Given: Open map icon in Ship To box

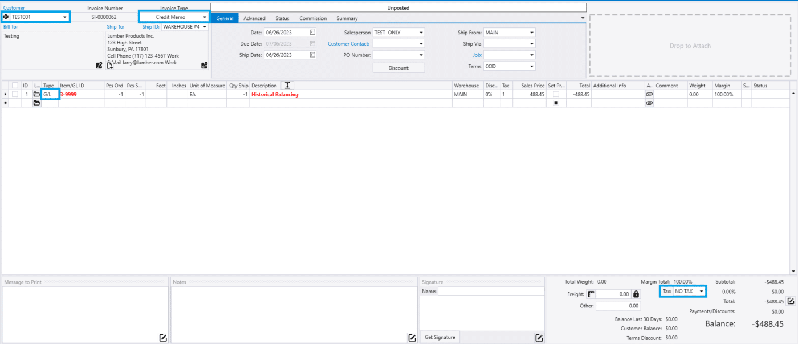Looking at the screenshot, I should point(205,66).
